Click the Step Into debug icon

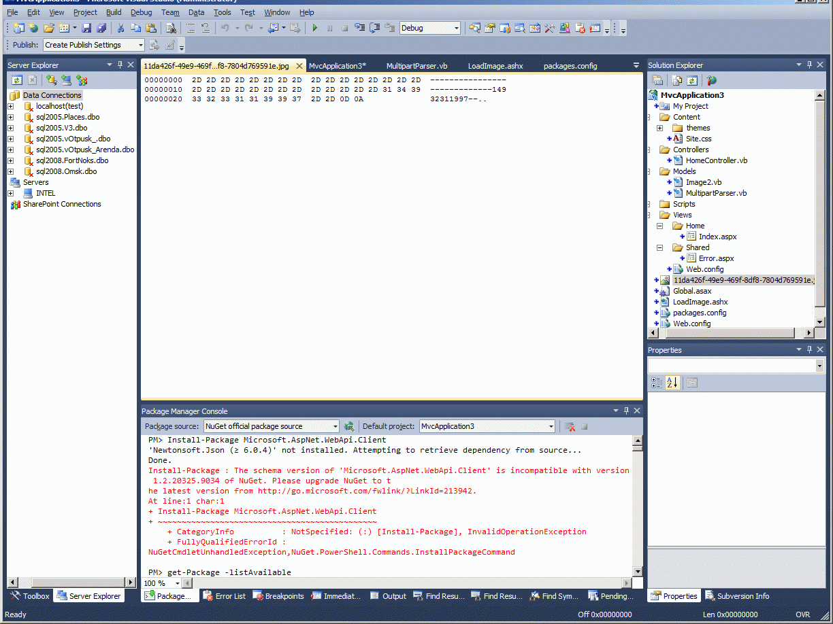tap(359, 28)
